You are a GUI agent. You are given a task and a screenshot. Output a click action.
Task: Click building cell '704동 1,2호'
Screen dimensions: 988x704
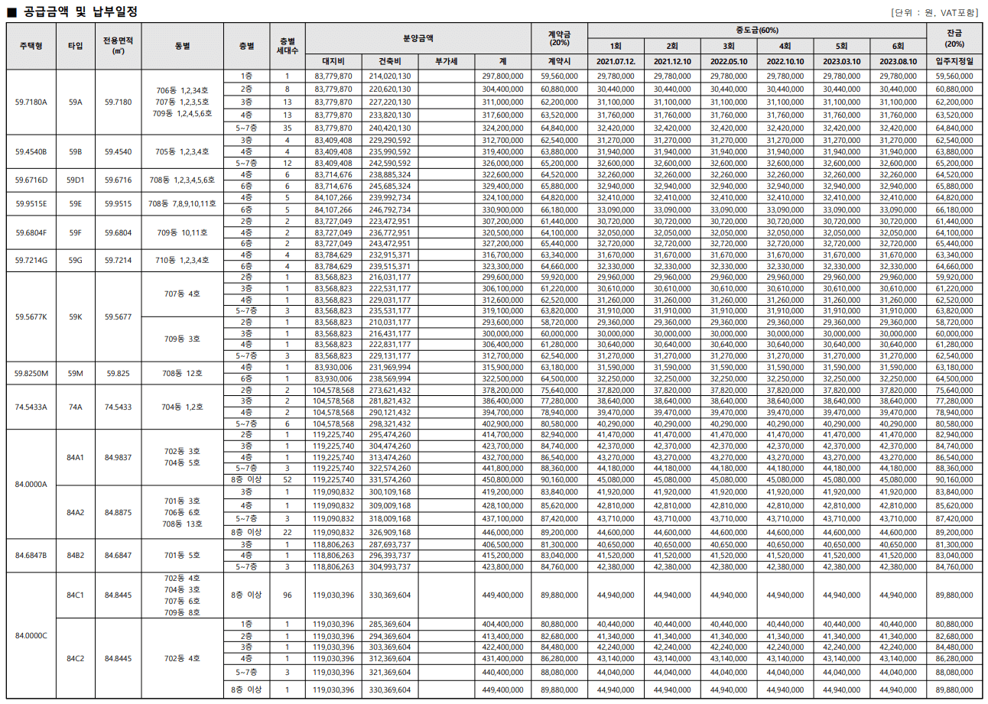pyautogui.click(x=182, y=407)
